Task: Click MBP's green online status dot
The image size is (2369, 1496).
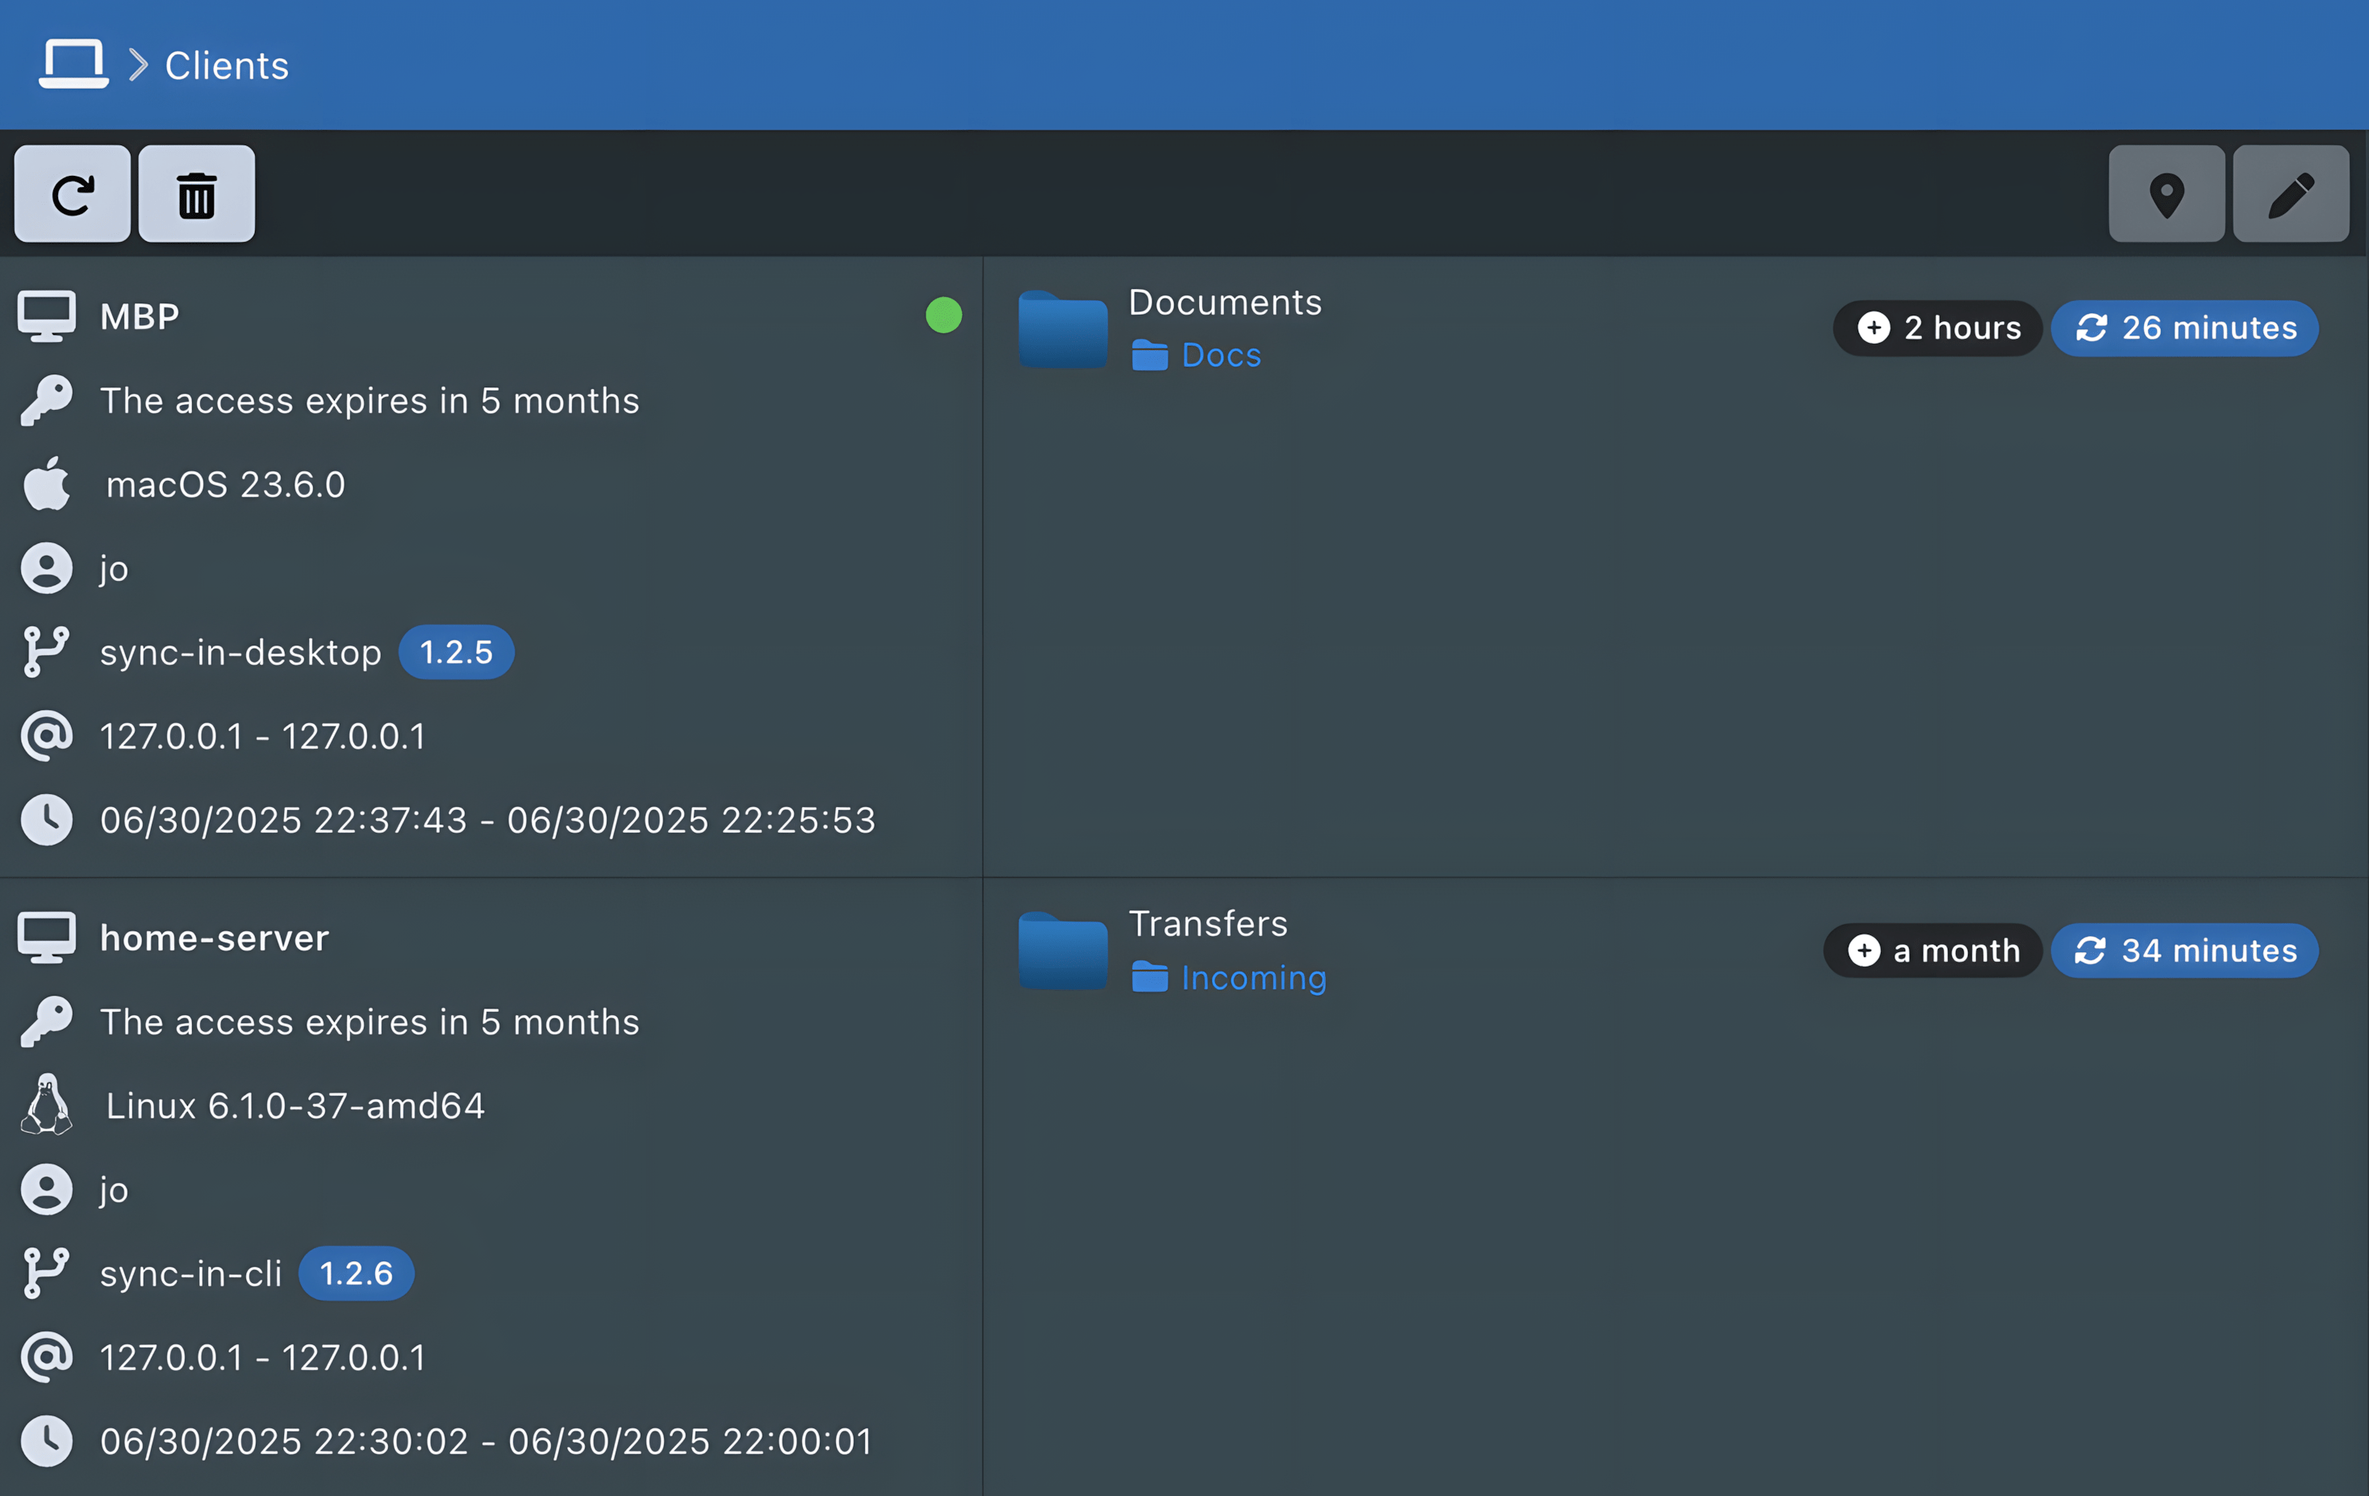Action: 943,315
